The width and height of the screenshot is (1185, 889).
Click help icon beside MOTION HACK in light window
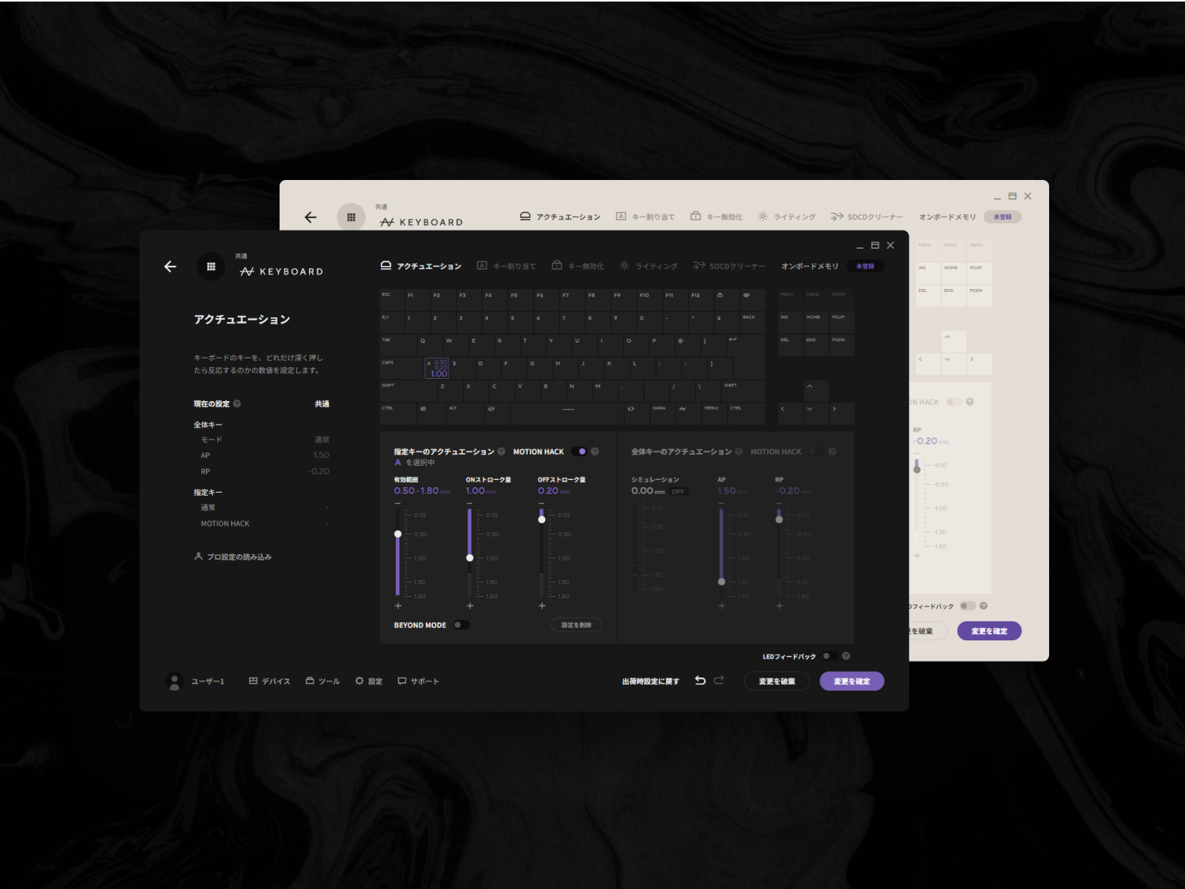pos(969,402)
